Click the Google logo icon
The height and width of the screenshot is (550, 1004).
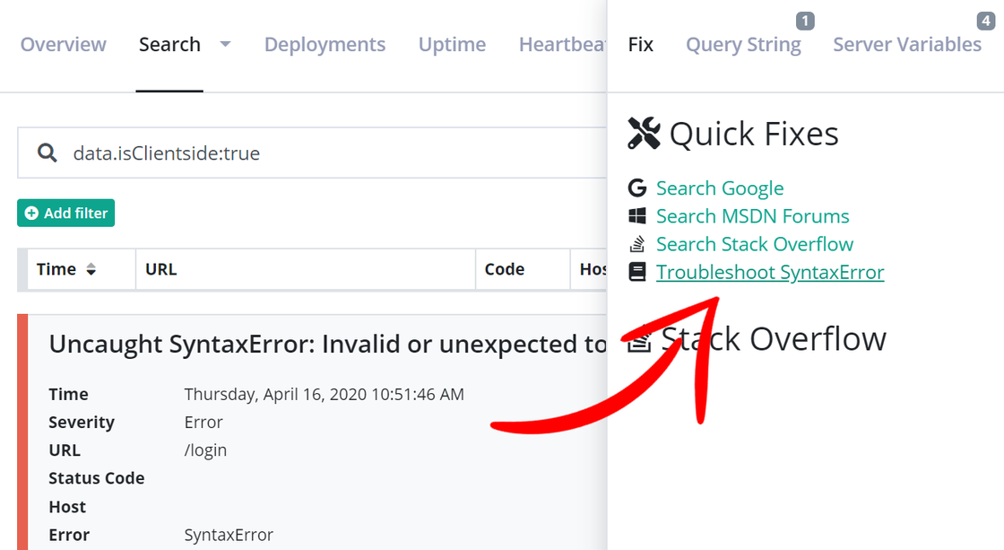(x=637, y=188)
